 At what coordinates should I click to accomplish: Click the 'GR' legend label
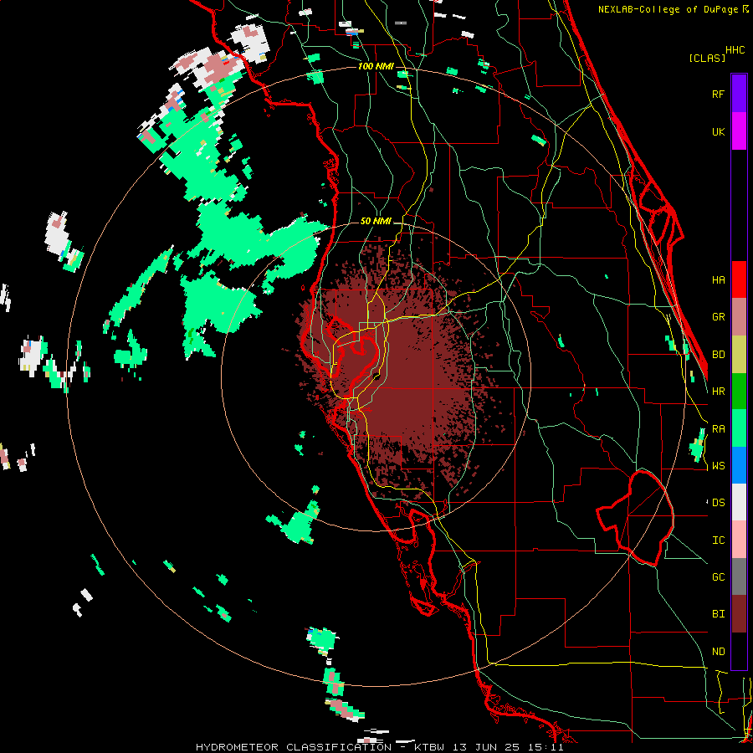pos(718,317)
